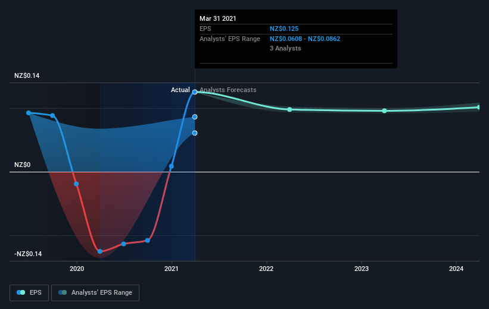489x309 pixels.
Task: Click the '3 Analysts' text in tooltip
Action: pyautogui.click(x=285, y=48)
